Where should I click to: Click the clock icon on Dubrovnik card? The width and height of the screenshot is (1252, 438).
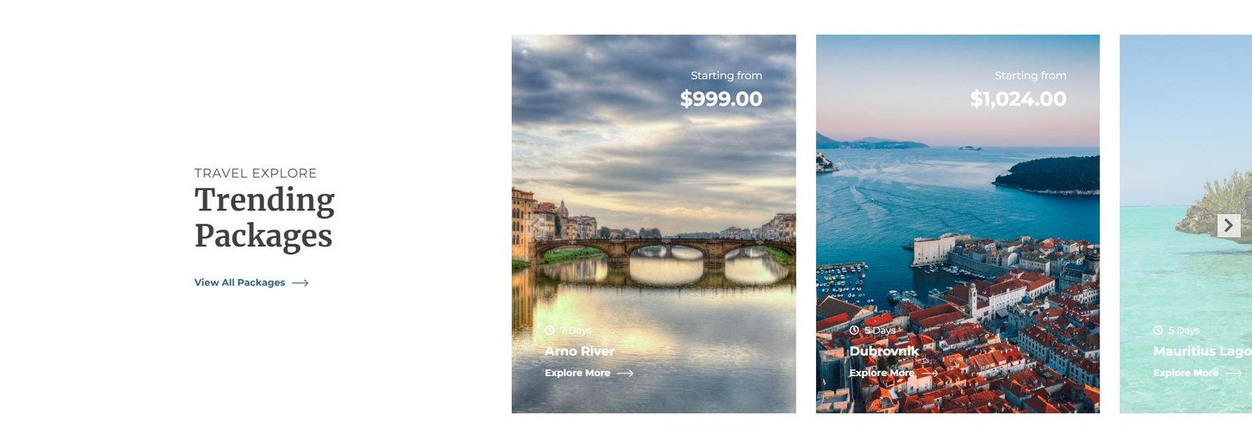[854, 330]
